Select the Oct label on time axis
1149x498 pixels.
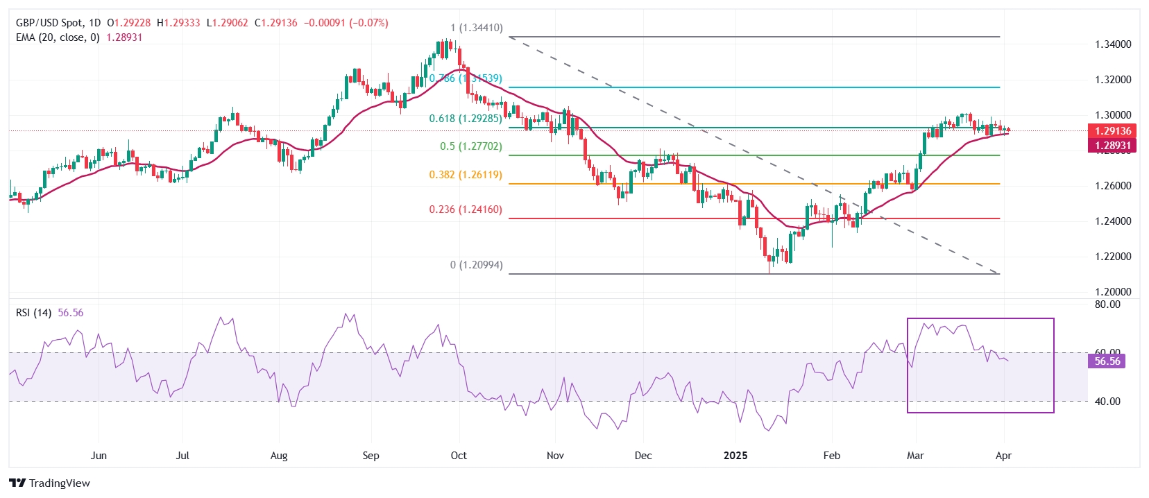tap(459, 456)
